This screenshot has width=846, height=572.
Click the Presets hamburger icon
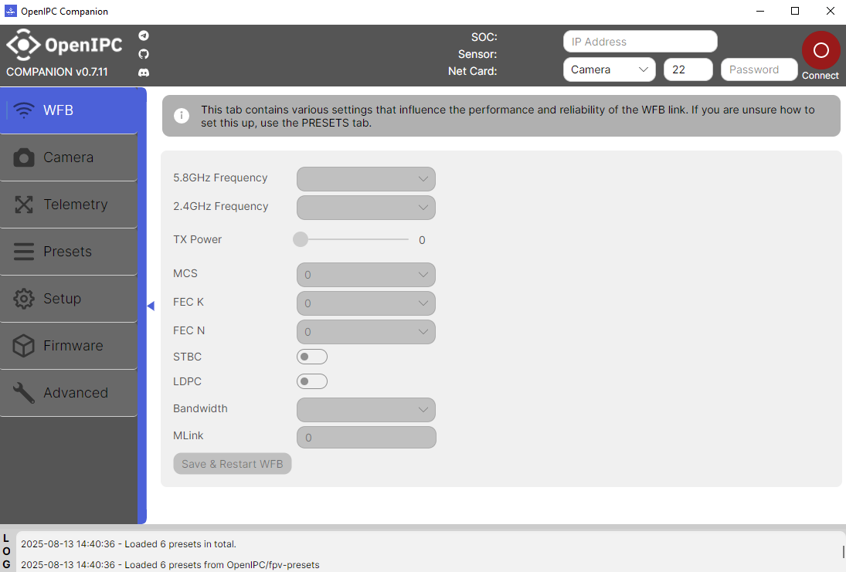coord(24,252)
